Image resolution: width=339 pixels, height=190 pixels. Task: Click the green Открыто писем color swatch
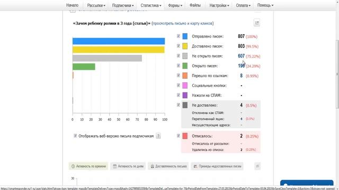pyautogui.click(x=185, y=65)
